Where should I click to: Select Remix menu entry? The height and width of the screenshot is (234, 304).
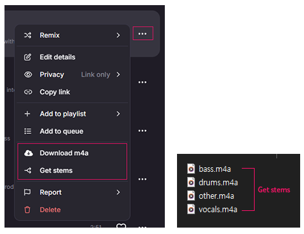point(72,35)
